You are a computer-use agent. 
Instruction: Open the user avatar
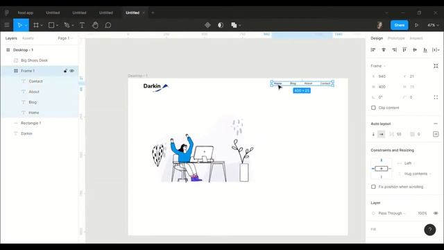[x=379, y=25]
